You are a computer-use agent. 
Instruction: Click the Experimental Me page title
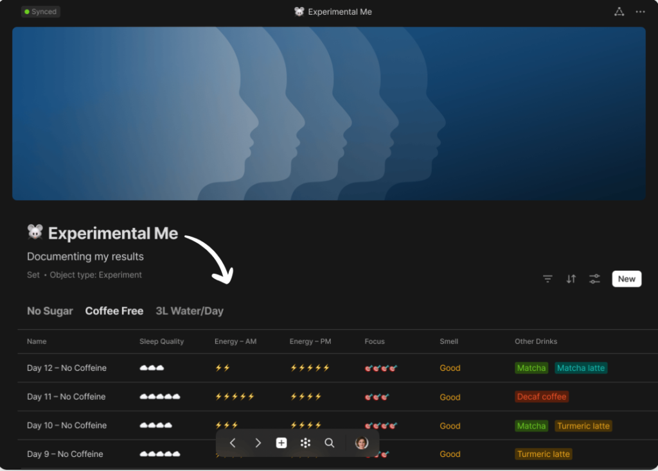[x=113, y=234]
